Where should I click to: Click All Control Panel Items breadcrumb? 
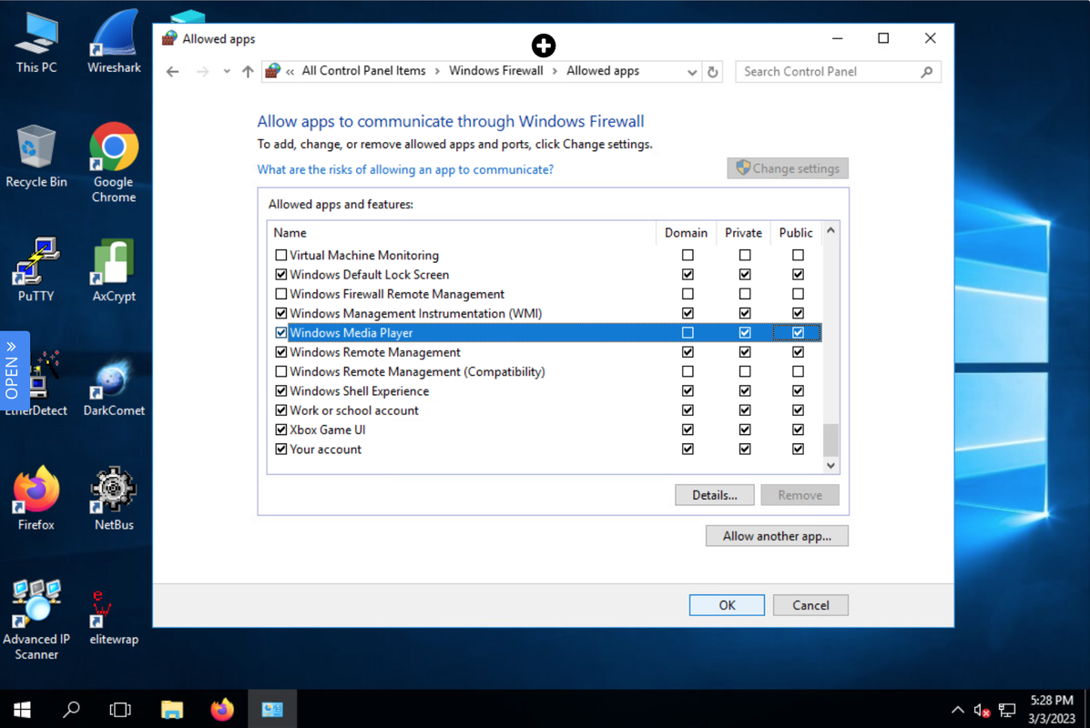[363, 71]
